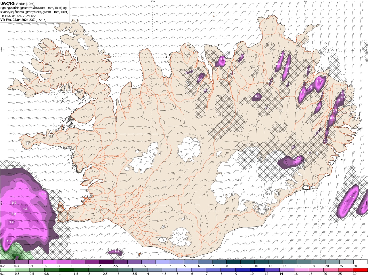Click bright red rain swatch after 30
This screenshot has width=368, height=276.
point(361,270)
